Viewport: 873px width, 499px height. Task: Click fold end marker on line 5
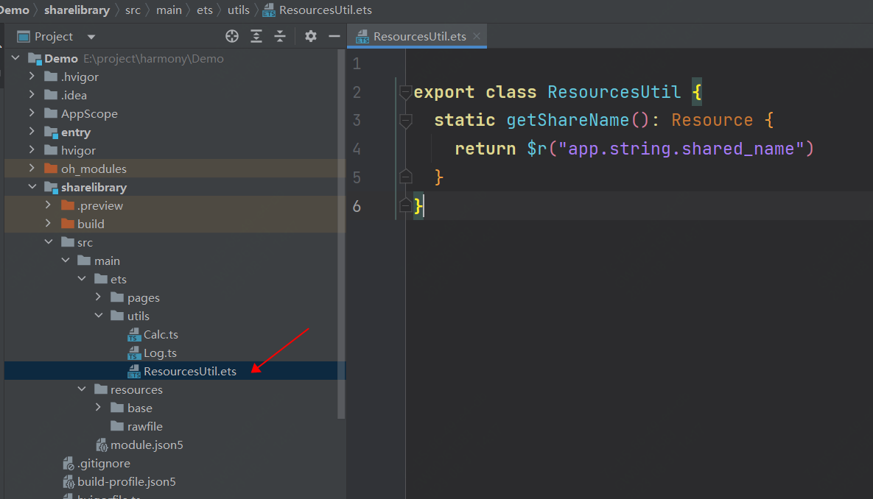pos(405,177)
